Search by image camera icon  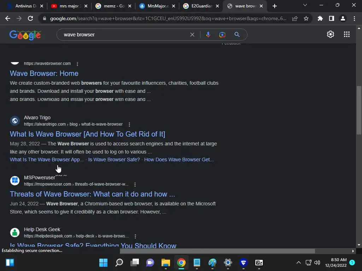click(222, 35)
